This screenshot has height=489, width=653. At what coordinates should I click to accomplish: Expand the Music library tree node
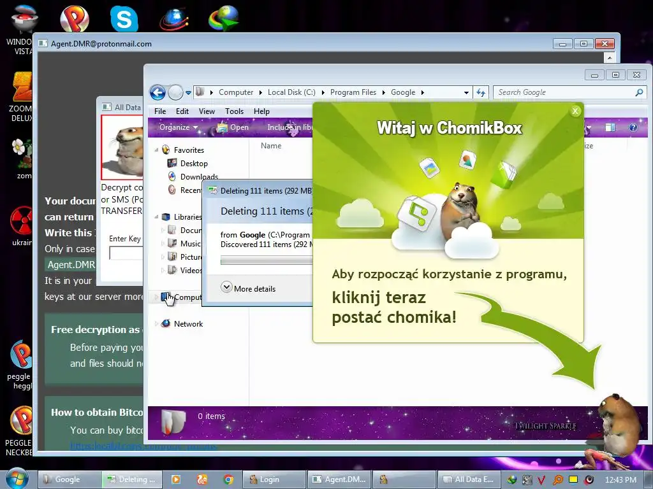click(x=163, y=243)
